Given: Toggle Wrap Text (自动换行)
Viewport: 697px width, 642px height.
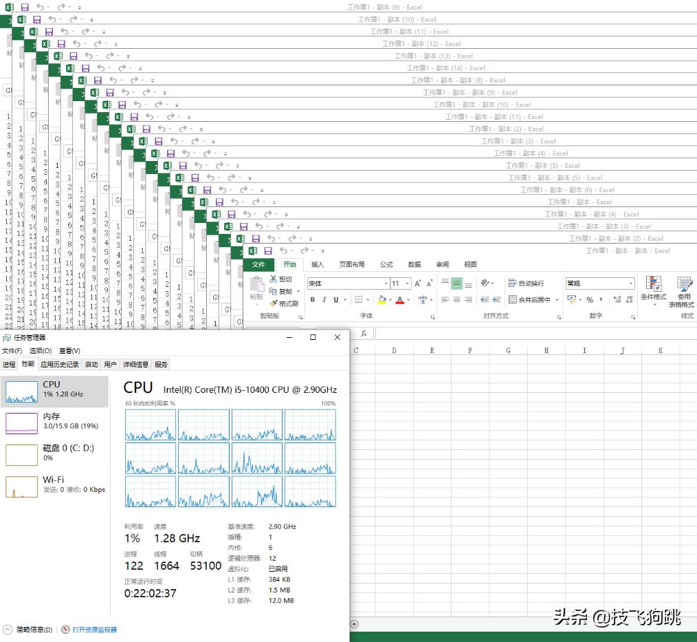Looking at the screenshot, I should [x=527, y=283].
